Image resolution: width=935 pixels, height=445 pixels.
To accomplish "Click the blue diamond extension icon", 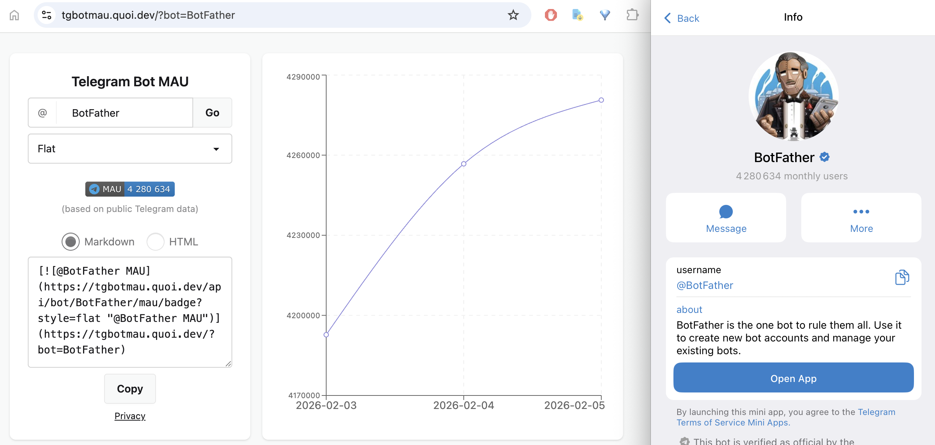I will tap(605, 15).
